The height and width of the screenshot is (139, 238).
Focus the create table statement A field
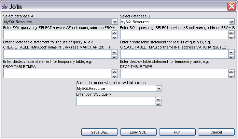pos(58,54)
